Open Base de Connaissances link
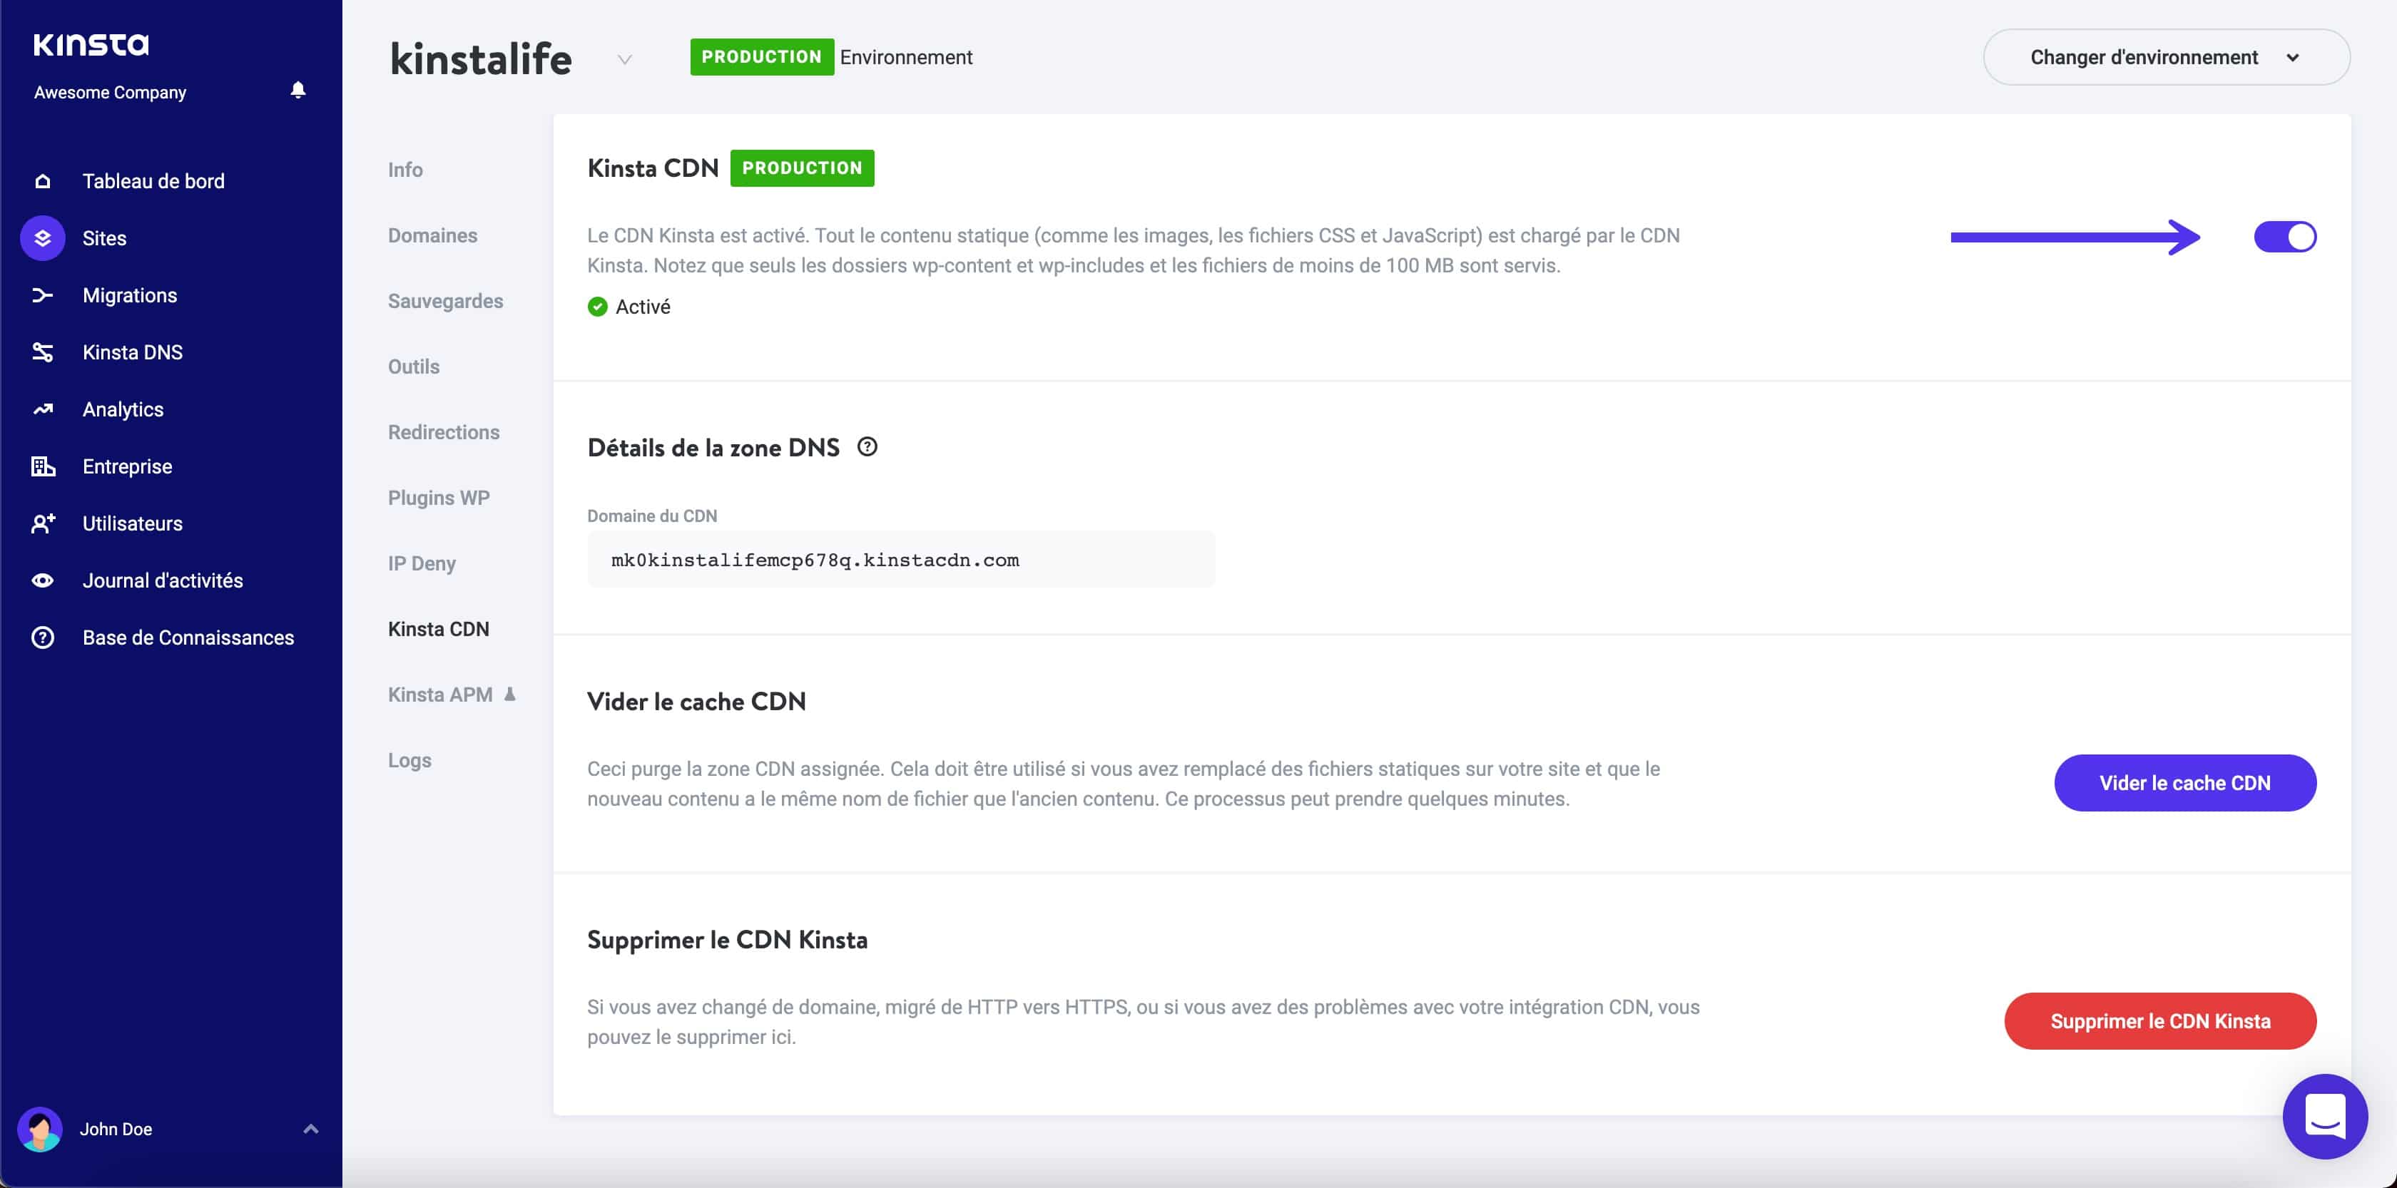 [x=188, y=638]
